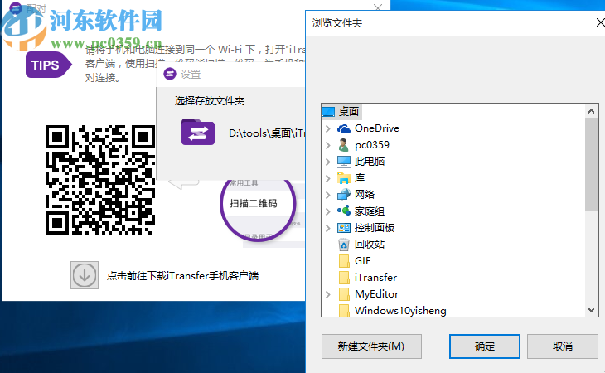Select the 此电脑 text label
The height and width of the screenshot is (373, 605).
[370, 162]
